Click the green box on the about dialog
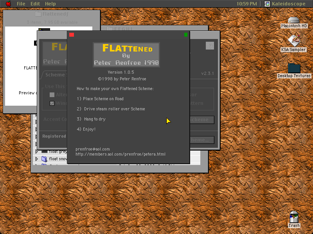 pyautogui.click(x=186, y=35)
